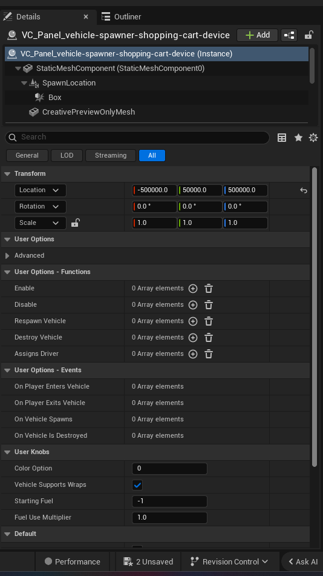Clear the Assigns Driver array
Image resolution: width=323 pixels, height=576 pixels.
[209, 354]
